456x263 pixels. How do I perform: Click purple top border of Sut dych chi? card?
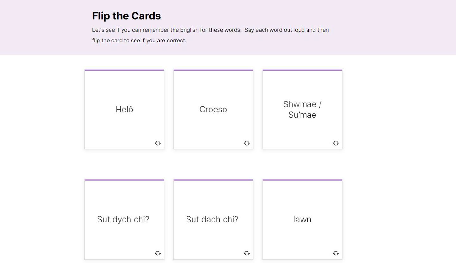pyautogui.click(x=124, y=180)
